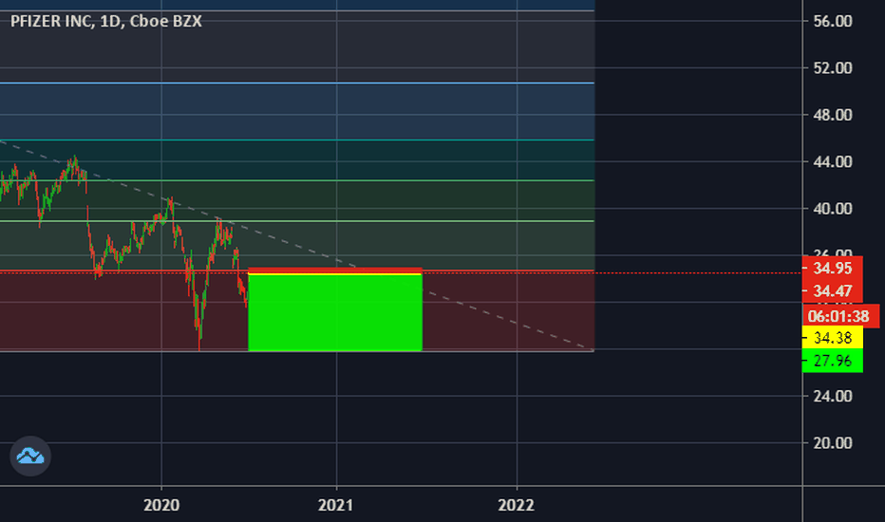The height and width of the screenshot is (522, 885).
Task: Click the 44.00 price axis label
Action: click(833, 162)
